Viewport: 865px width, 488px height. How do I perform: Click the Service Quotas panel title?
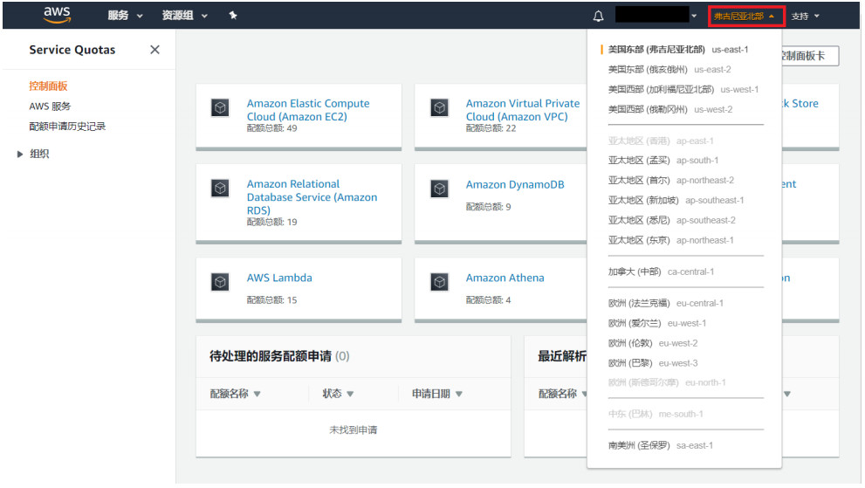pyautogui.click(x=72, y=50)
